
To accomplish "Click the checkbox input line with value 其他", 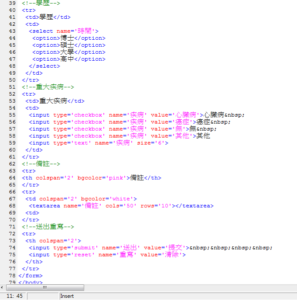I will pyautogui.click(x=119, y=136).
